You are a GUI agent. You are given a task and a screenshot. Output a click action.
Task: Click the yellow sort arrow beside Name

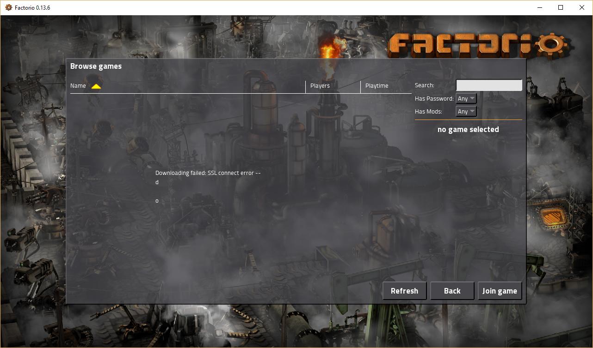[96, 86]
